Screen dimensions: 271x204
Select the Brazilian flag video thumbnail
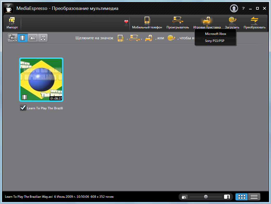point(41,79)
